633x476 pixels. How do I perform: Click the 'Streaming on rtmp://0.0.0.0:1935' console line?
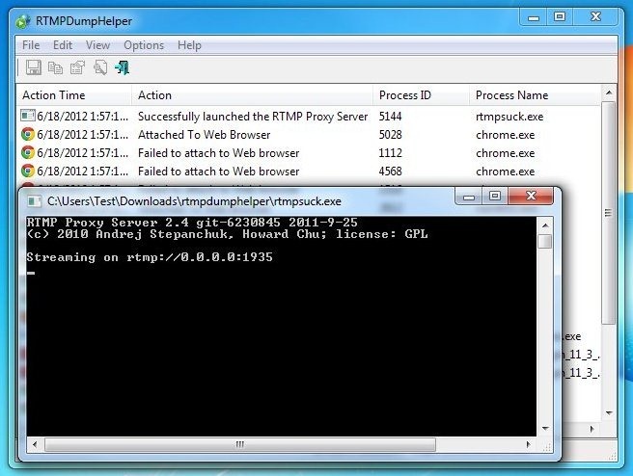pos(150,257)
